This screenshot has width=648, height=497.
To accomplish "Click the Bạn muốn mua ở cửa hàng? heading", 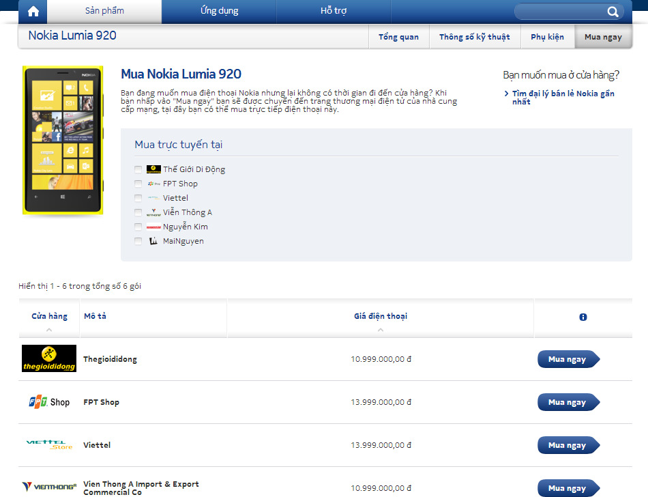I will tap(561, 75).
